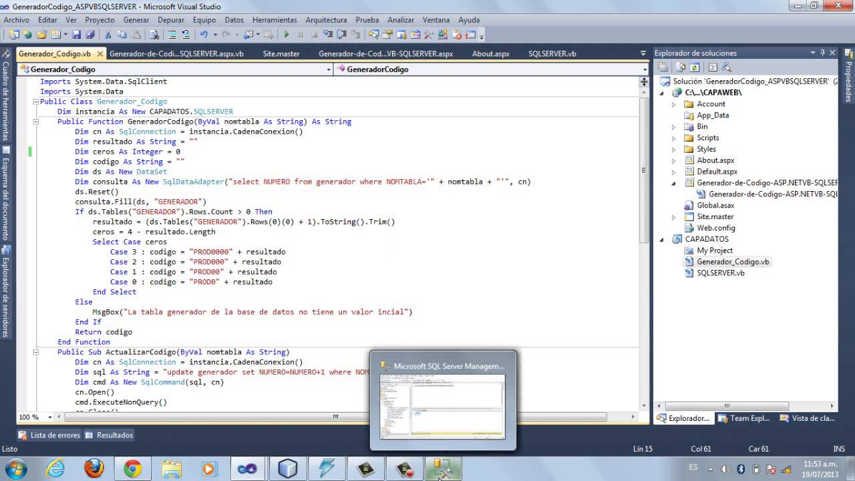
Task: Expand the Site.master node
Action: (x=673, y=217)
